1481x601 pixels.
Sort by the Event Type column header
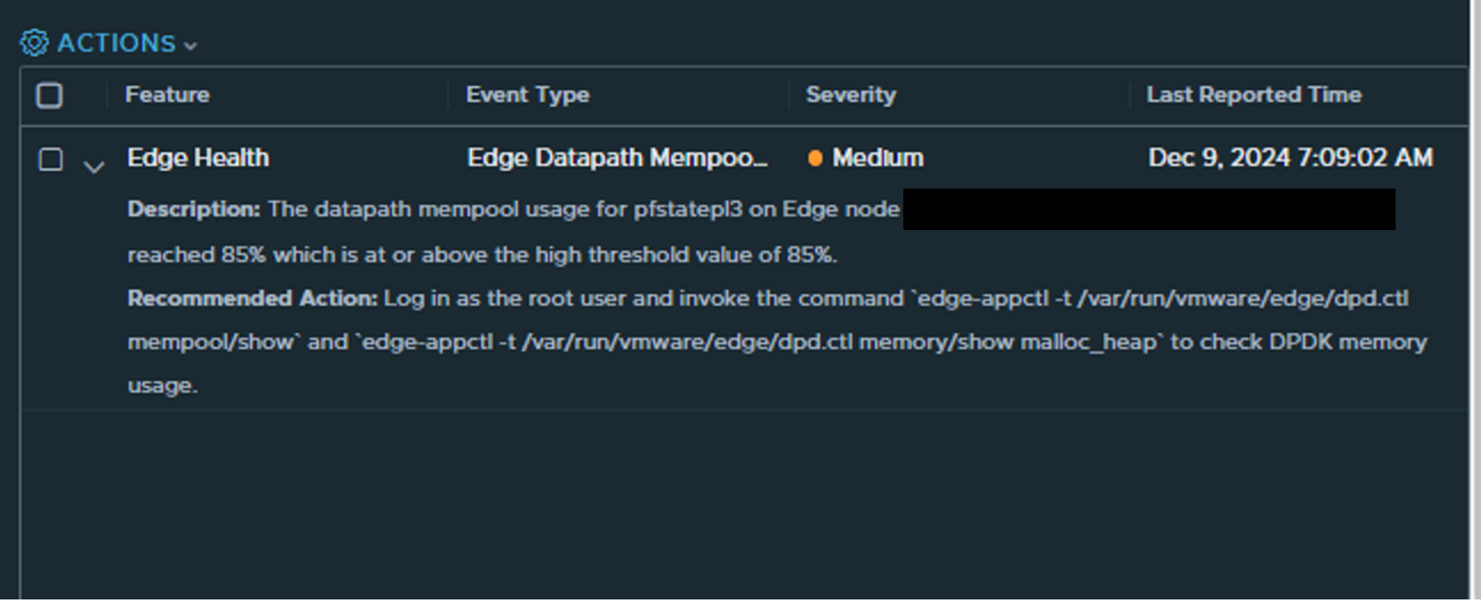pyautogui.click(x=528, y=95)
